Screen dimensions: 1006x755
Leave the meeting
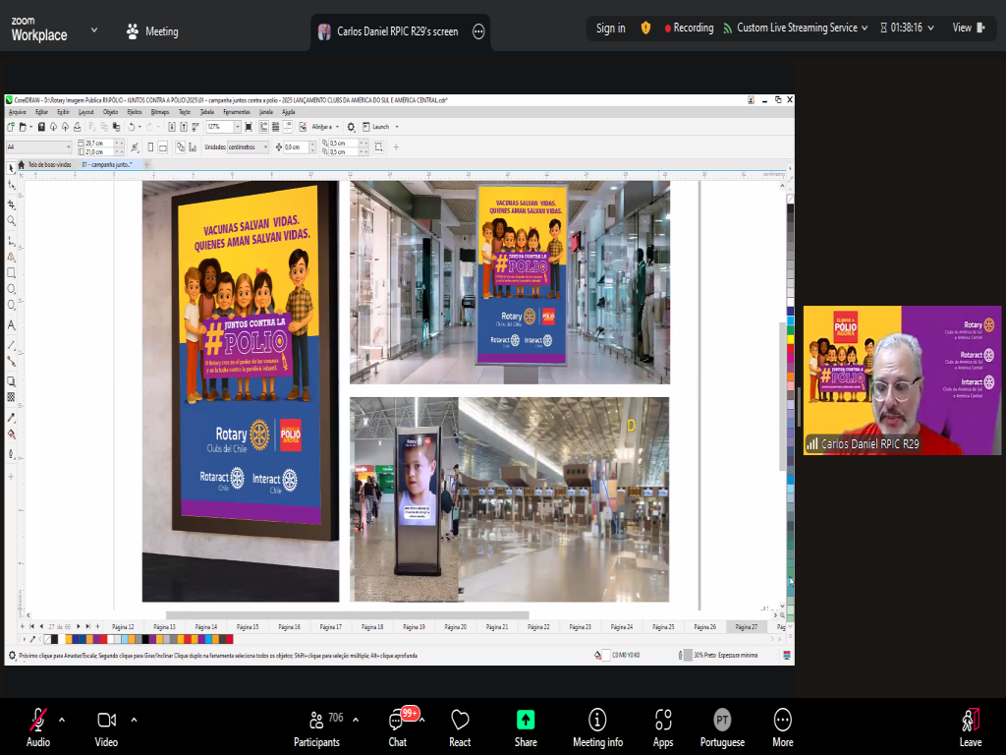(x=970, y=721)
